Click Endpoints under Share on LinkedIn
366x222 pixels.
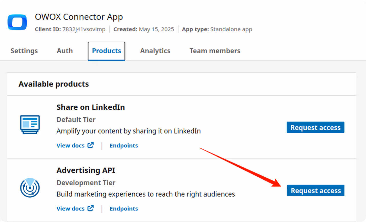[124, 145]
